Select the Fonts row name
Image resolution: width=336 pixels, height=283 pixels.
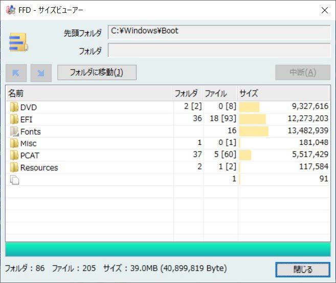tap(30, 132)
